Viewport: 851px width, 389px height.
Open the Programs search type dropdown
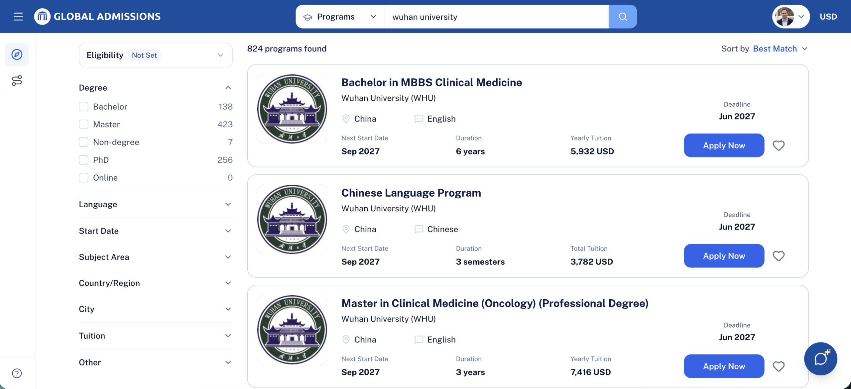[x=340, y=17]
